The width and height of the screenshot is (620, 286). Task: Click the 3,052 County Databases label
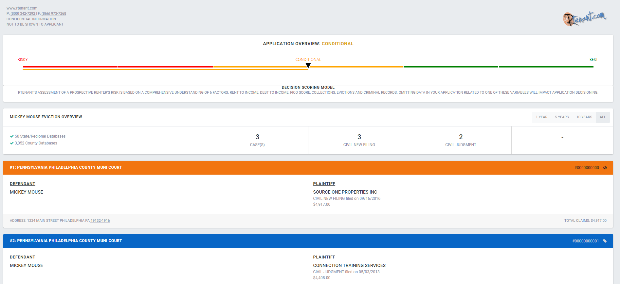coord(36,143)
